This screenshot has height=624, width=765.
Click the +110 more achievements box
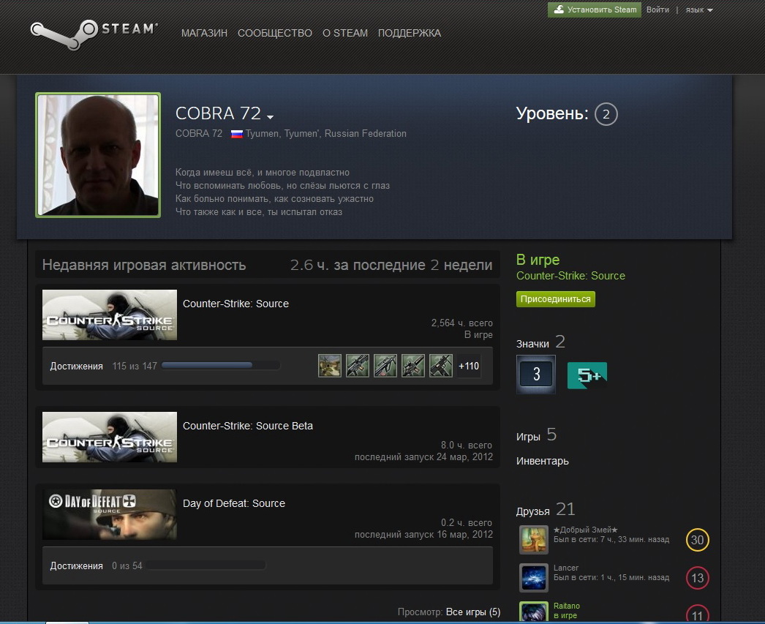tap(469, 366)
